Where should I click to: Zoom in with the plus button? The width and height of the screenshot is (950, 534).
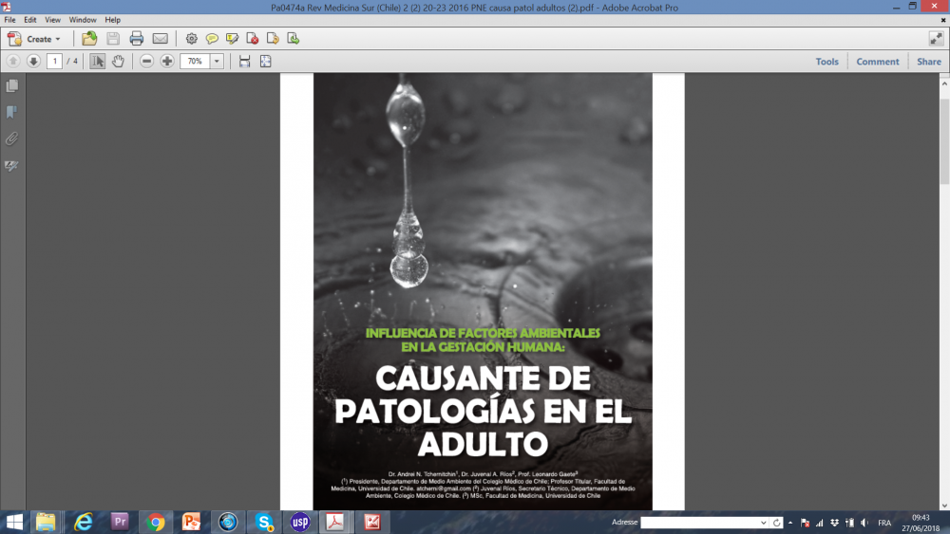[167, 62]
